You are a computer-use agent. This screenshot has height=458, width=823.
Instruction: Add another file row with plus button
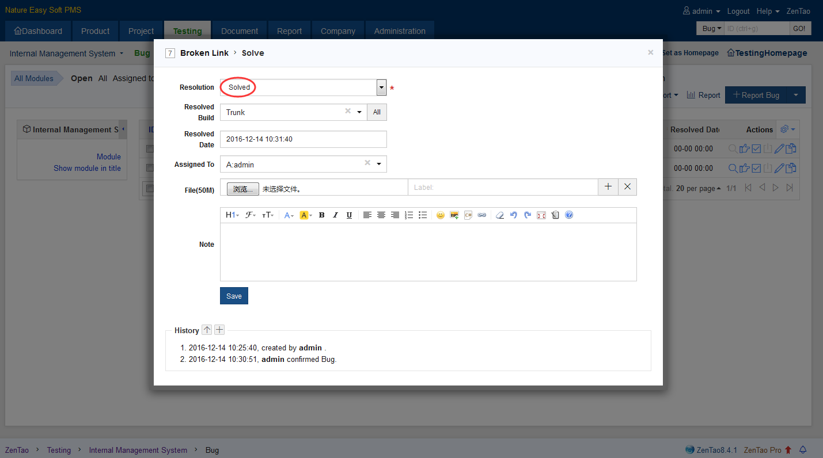[608, 187]
